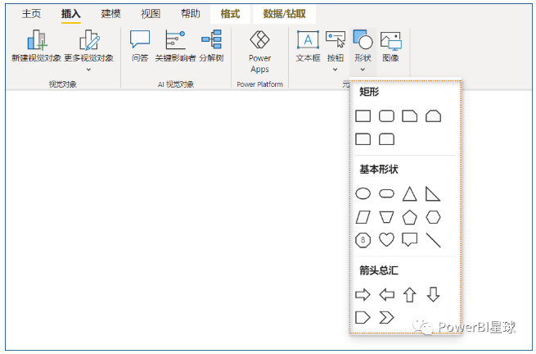The height and width of the screenshot is (354, 536).
Task: Select the 插入 ribbon tab
Action: (x=70, y=14)
